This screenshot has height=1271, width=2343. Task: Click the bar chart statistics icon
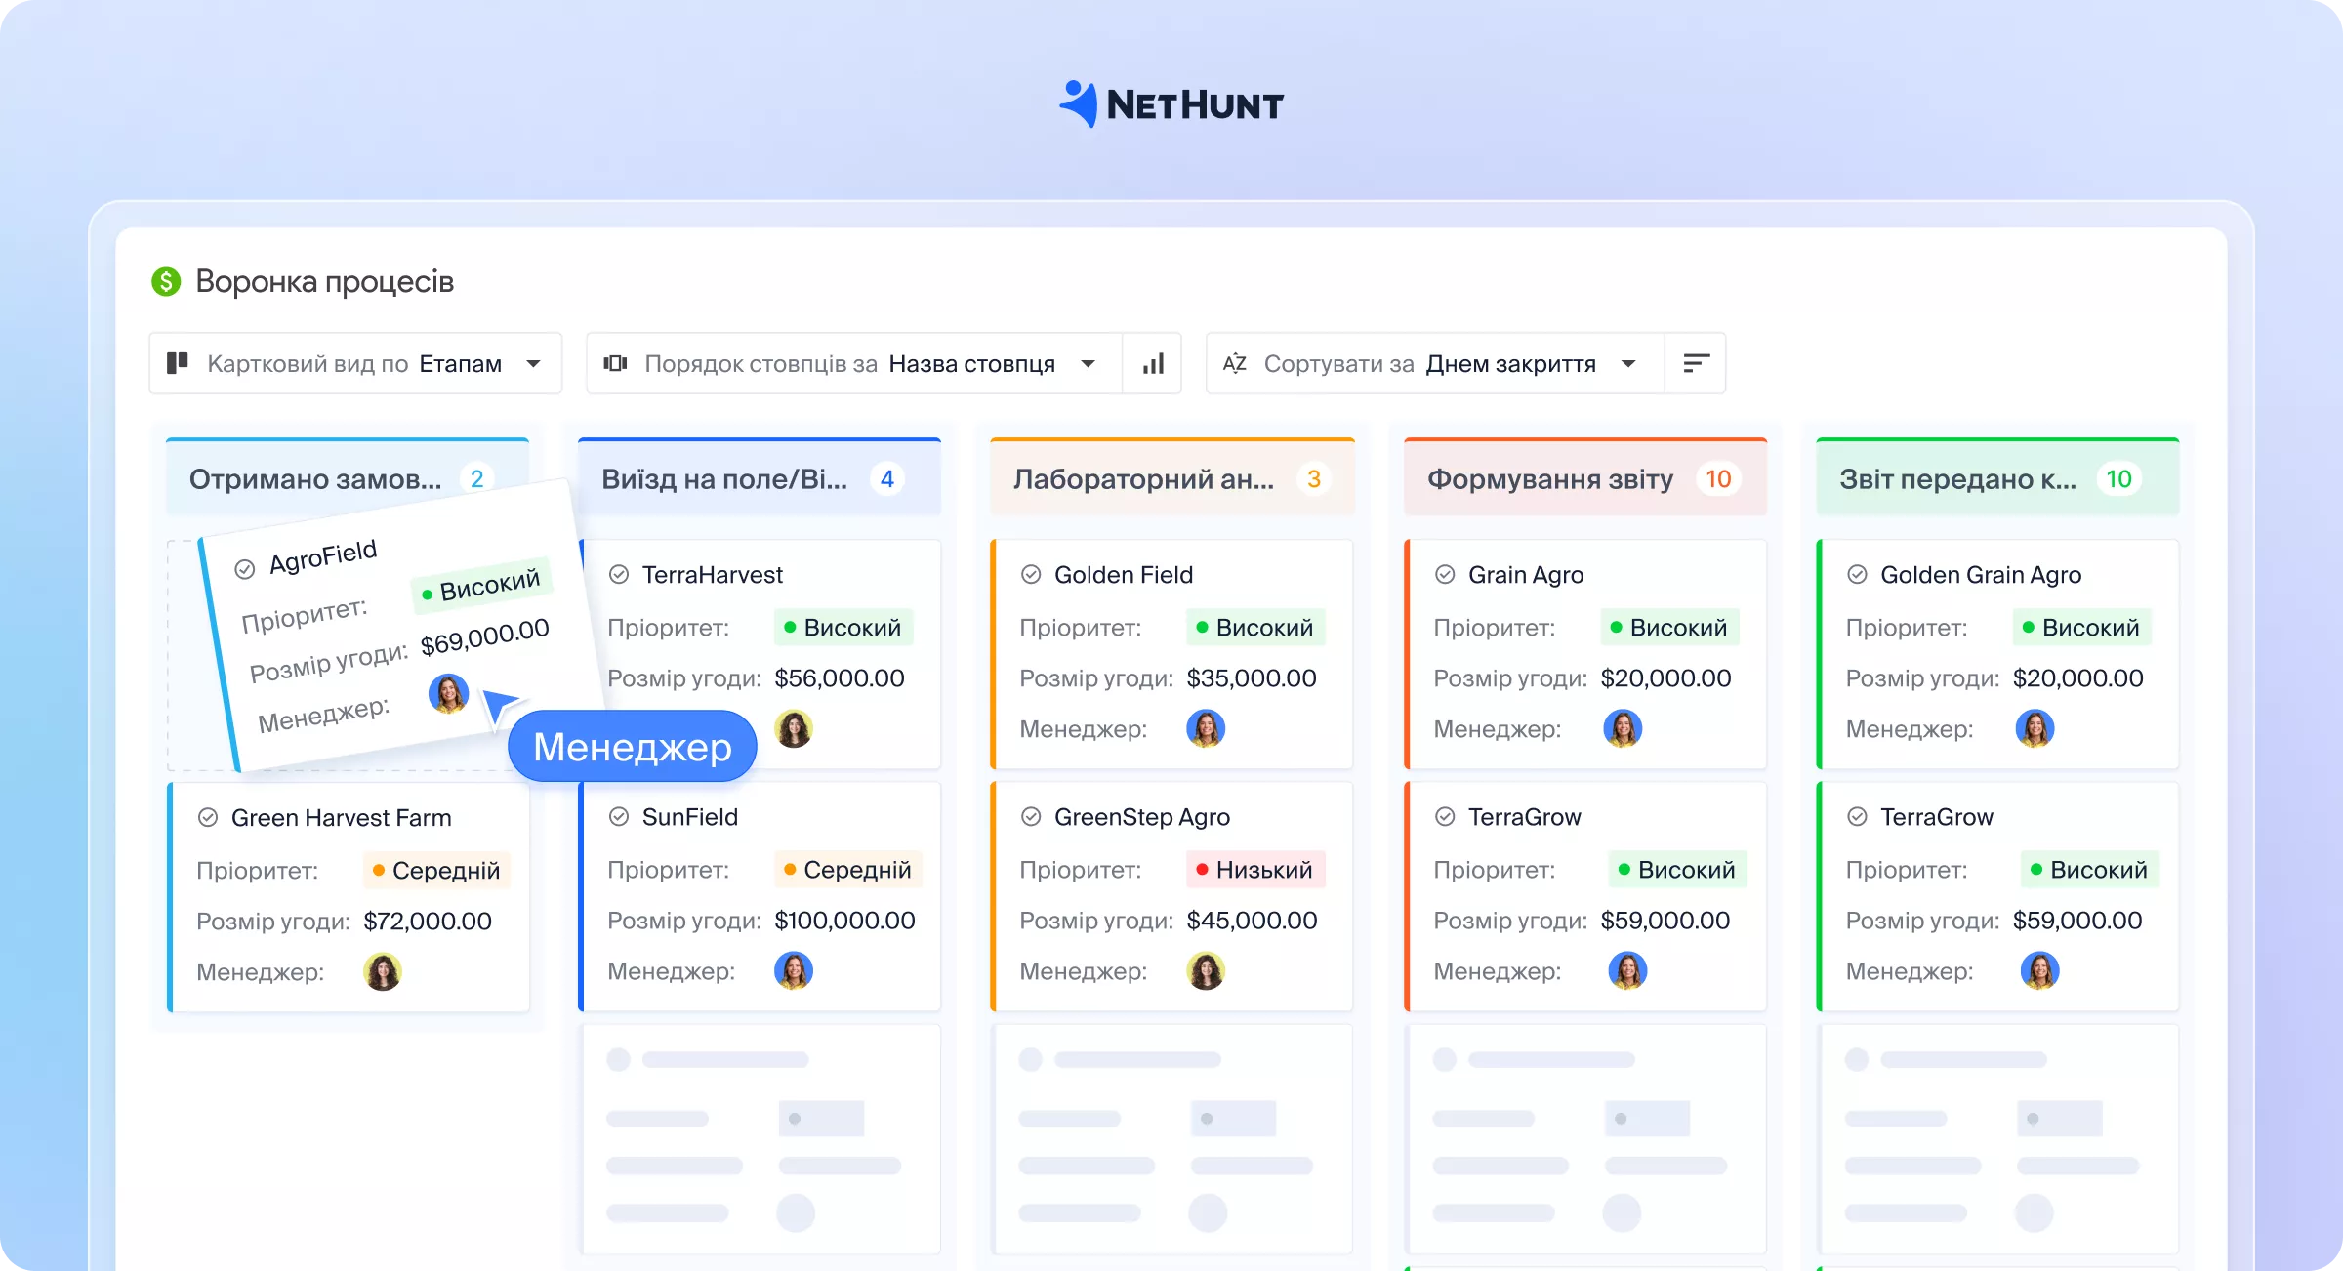1153,364
